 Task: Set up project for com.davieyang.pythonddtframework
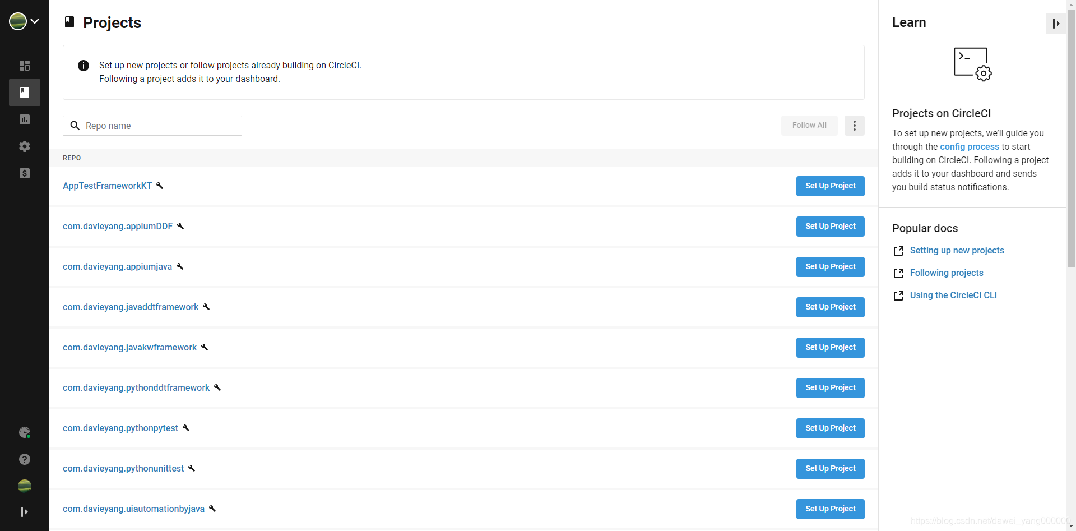click(x=830, y=388)
